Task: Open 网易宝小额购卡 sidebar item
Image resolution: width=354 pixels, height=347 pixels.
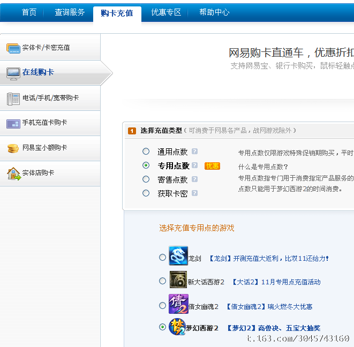Action: [x=50, y=148]
